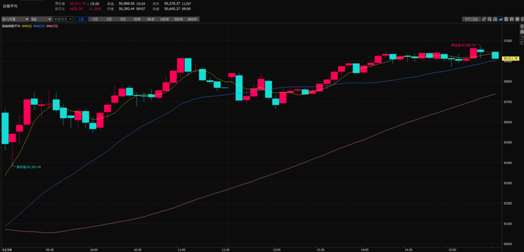524x252 pixels.
Task: Click the volume bars chart icon
Action: click(x=495, y=19)
